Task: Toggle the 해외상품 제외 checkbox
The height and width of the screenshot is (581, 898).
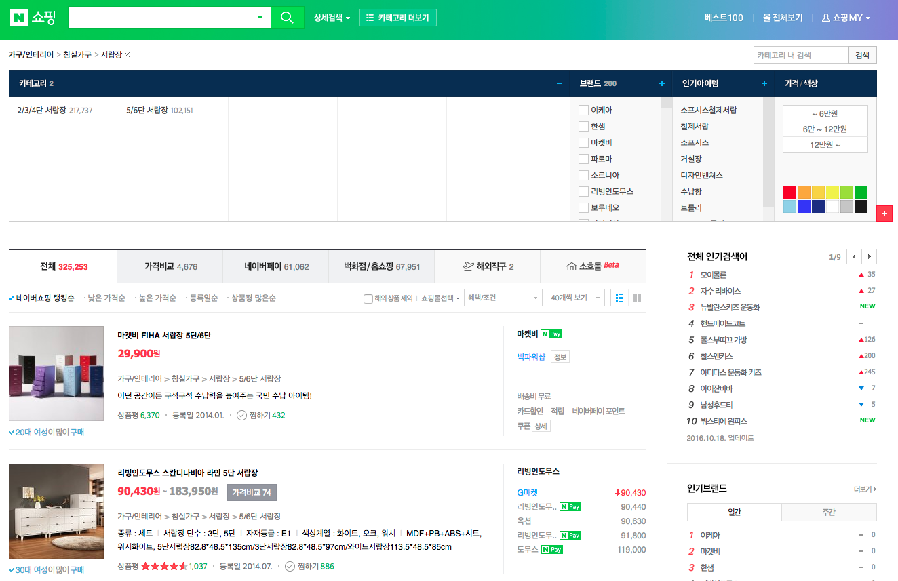Action: coord(368,298)
